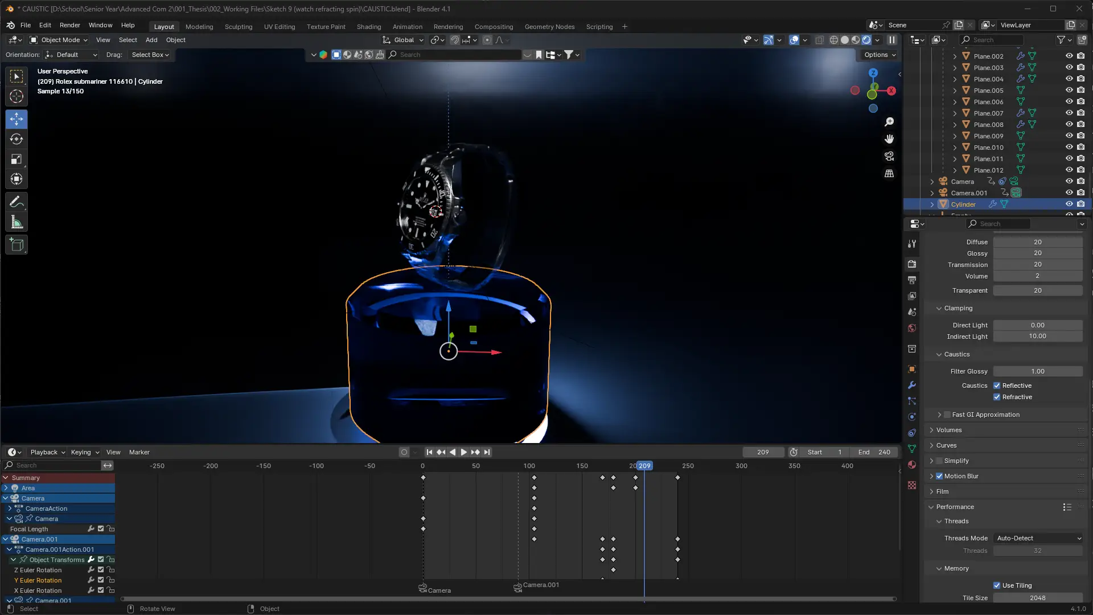
Task: Select the Scale tool
Action: (x=17, y=159)
